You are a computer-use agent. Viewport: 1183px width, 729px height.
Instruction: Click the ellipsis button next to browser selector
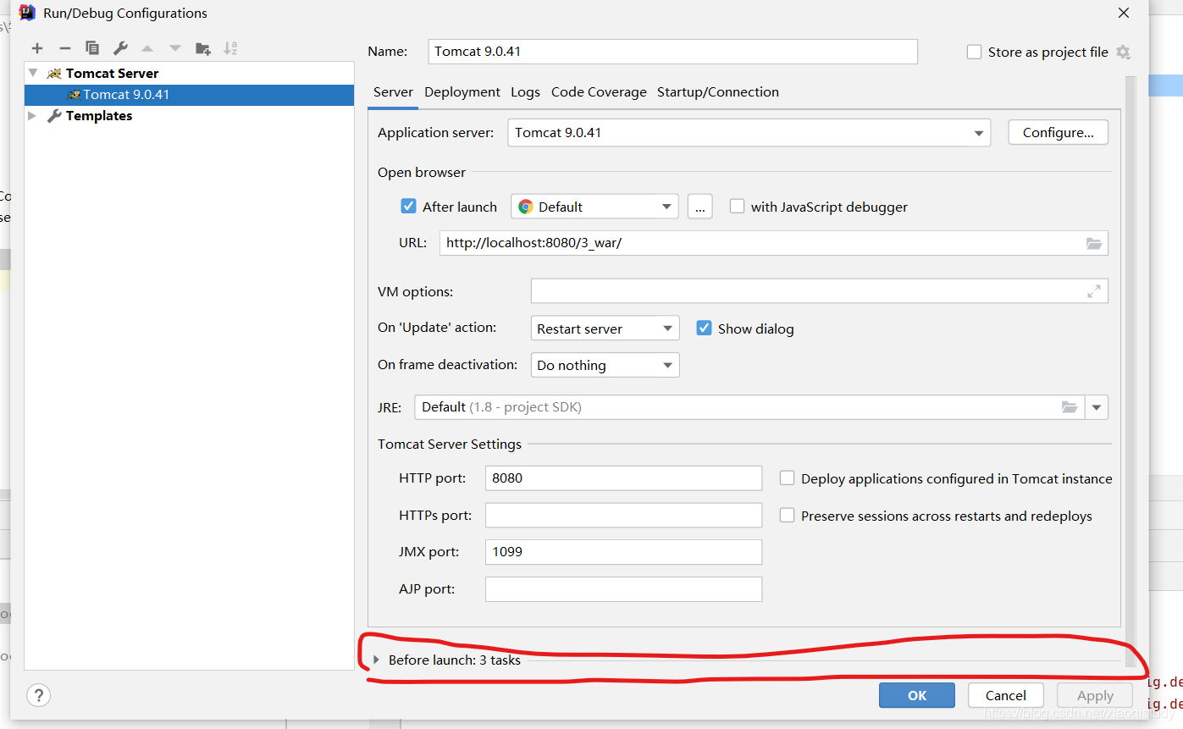699,207
